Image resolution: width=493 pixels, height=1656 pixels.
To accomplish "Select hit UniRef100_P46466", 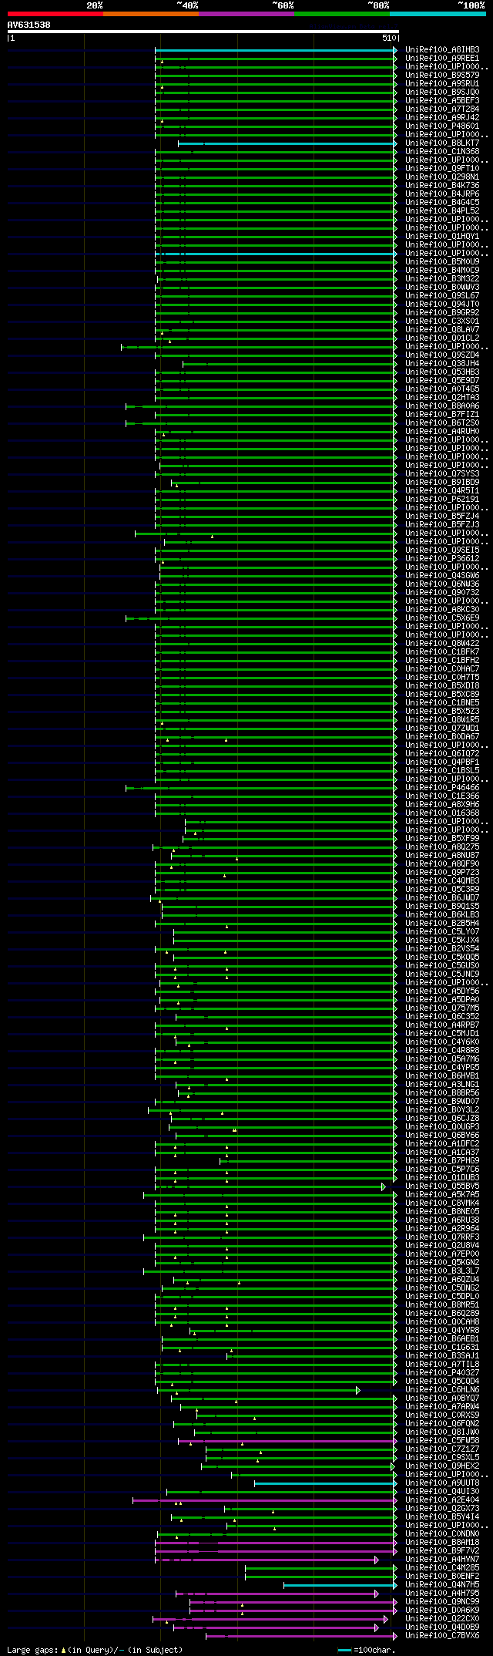I will click(442, 788).
